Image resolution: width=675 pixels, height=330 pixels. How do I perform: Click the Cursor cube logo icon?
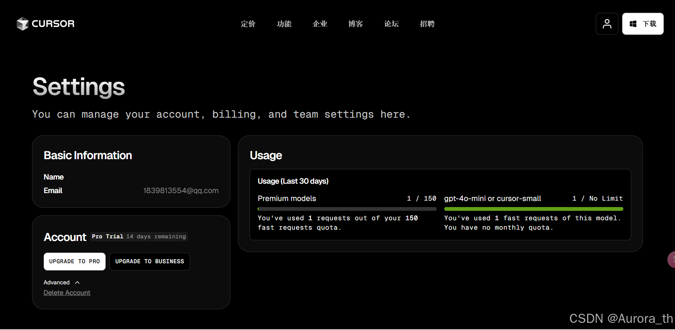point(23,24)
